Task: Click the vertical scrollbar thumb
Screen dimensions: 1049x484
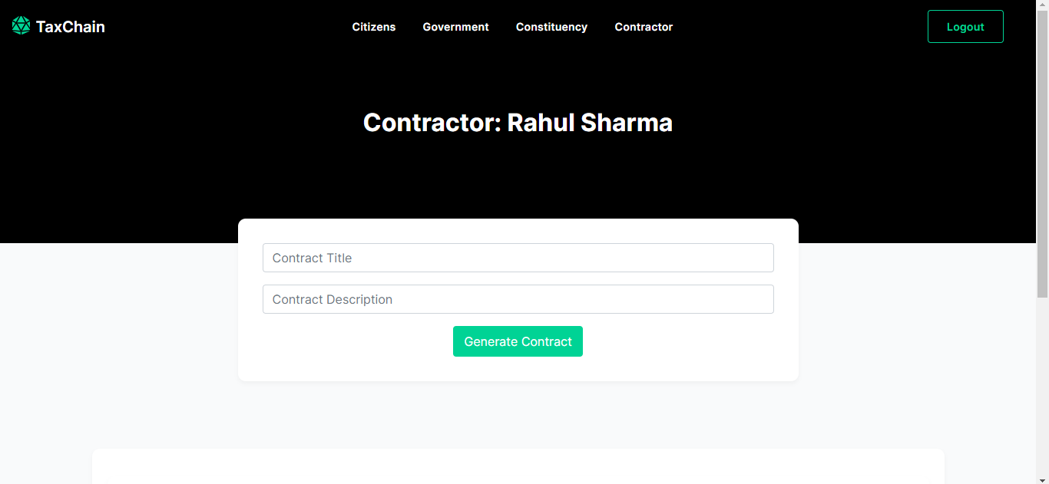Action: (1042, 153)
